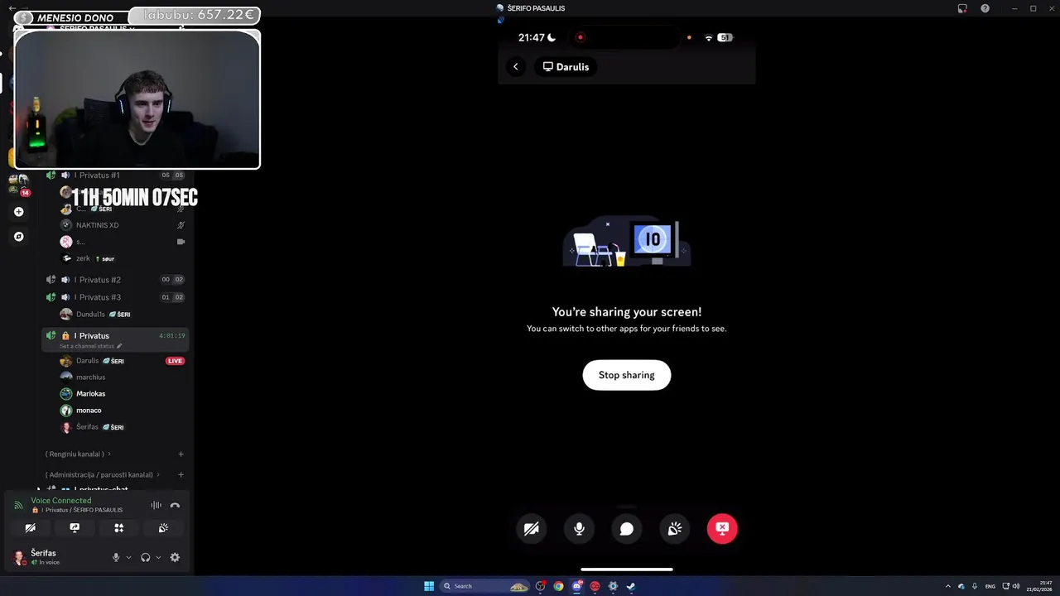
Task: Open Discord User Settings gear
Action: point(175,557)
